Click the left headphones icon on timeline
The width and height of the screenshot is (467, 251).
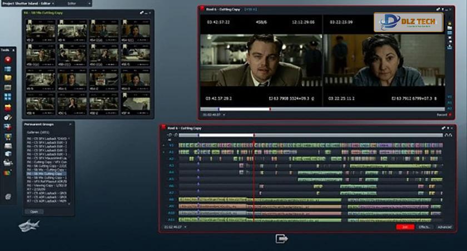[446, 135]
